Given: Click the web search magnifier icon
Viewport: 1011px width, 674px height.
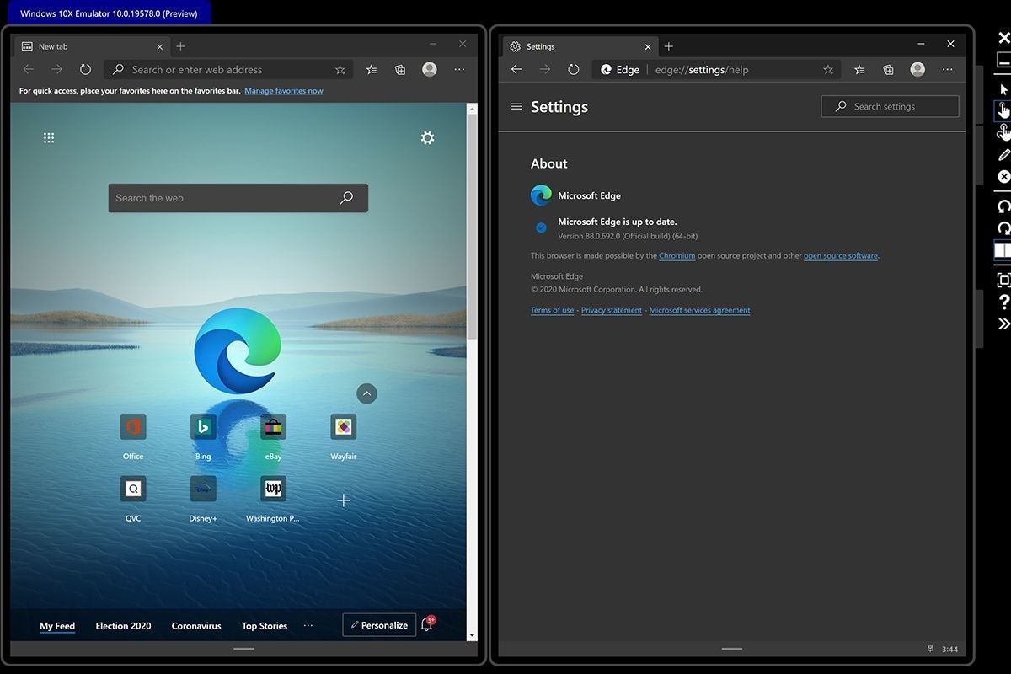Looking at the screenshot, I should (346, 198).
